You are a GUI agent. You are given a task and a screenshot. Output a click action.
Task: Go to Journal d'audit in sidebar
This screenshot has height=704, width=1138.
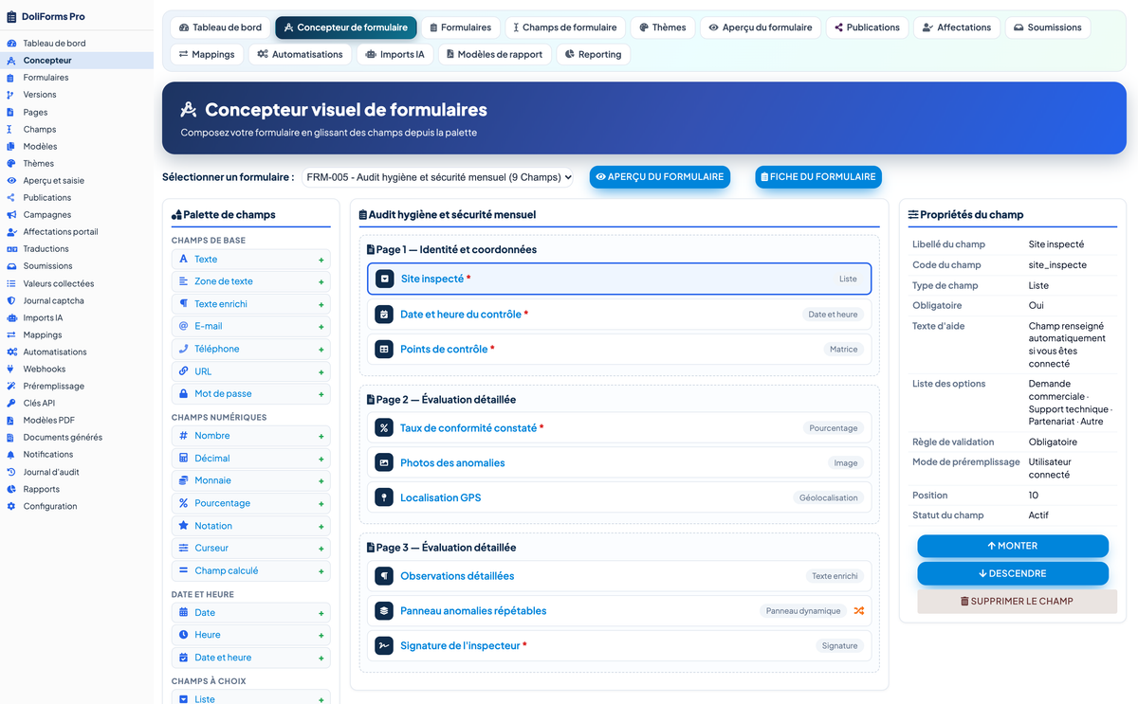pyautogui.click(x=51, y=472)
